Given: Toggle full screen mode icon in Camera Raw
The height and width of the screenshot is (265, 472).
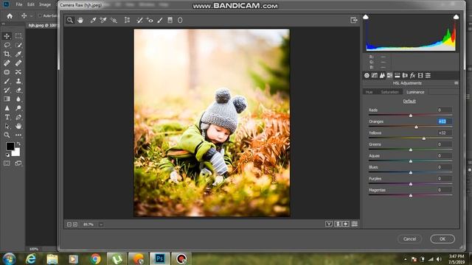Looking at the screenshot, I should (x=354, y=20).
